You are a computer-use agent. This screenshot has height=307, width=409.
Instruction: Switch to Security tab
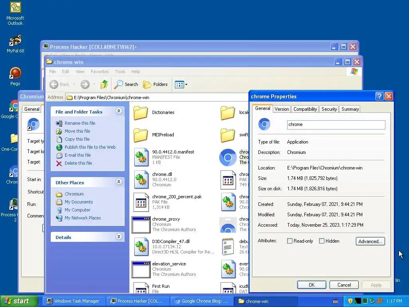(329, 109)
